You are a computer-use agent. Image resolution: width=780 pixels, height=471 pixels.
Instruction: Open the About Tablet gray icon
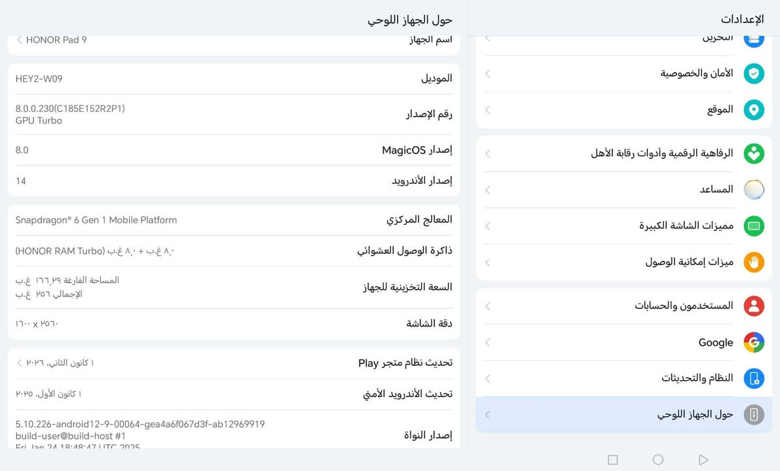point(754,414)
